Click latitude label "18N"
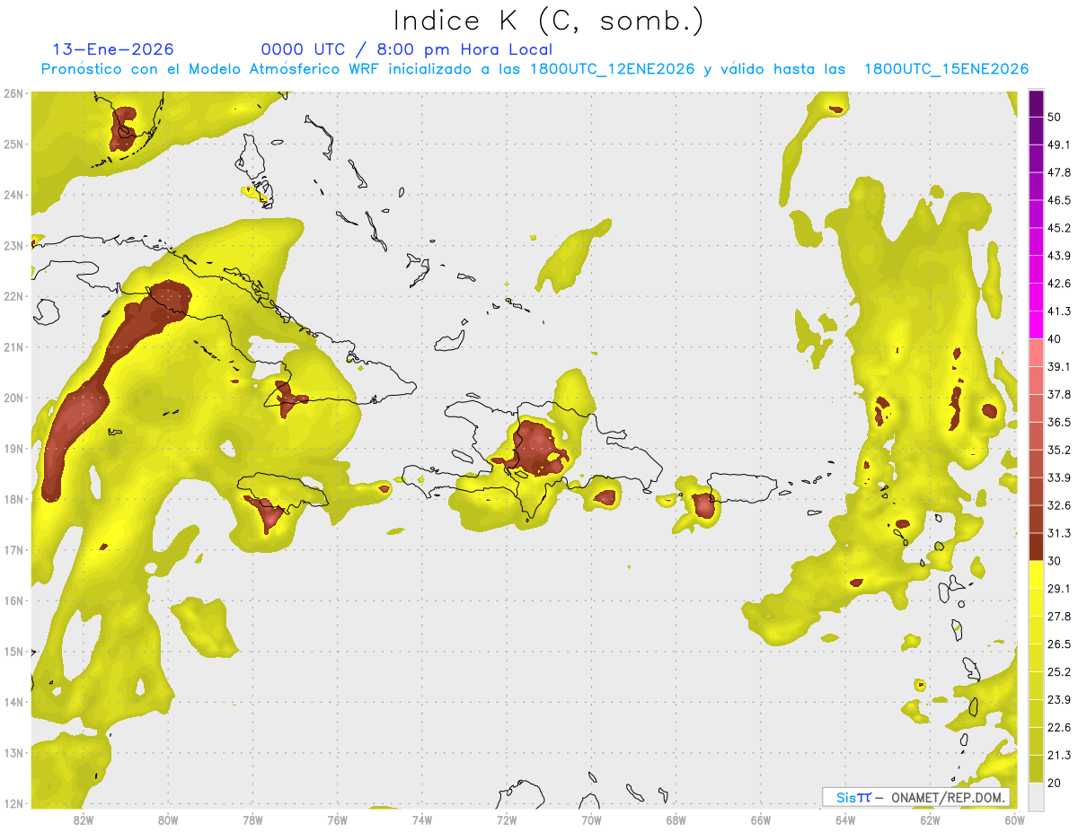The width and height of the screenshot is (1078, 832). [13, 499]
